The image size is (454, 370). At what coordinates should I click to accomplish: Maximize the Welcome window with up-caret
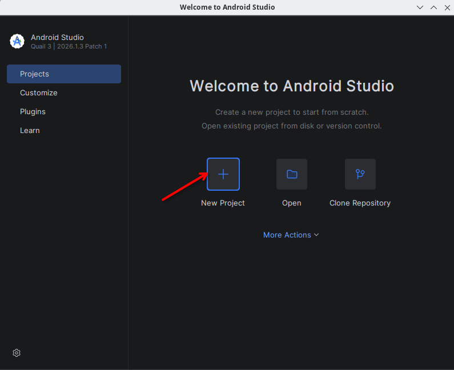tap(433, 7)
